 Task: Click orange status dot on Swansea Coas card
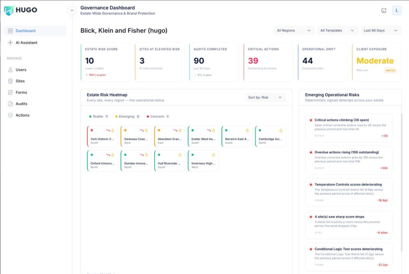tap(125, 130)
